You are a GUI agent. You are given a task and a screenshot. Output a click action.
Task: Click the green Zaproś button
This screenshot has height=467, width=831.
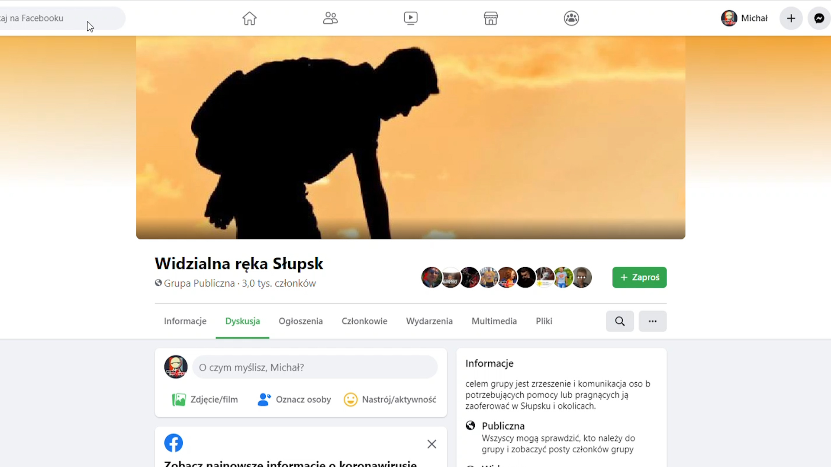[x=639, y=277]
